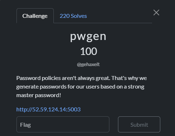Select the @gehaxelt author handle
Image resolution: width=175 pixels, height=136 pixels.
point(88,64)
